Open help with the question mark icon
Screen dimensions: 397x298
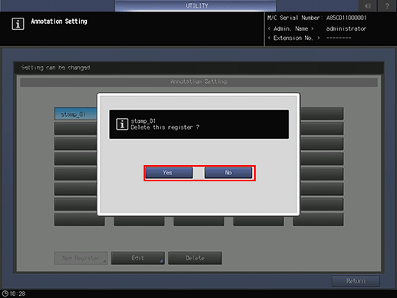387,5
